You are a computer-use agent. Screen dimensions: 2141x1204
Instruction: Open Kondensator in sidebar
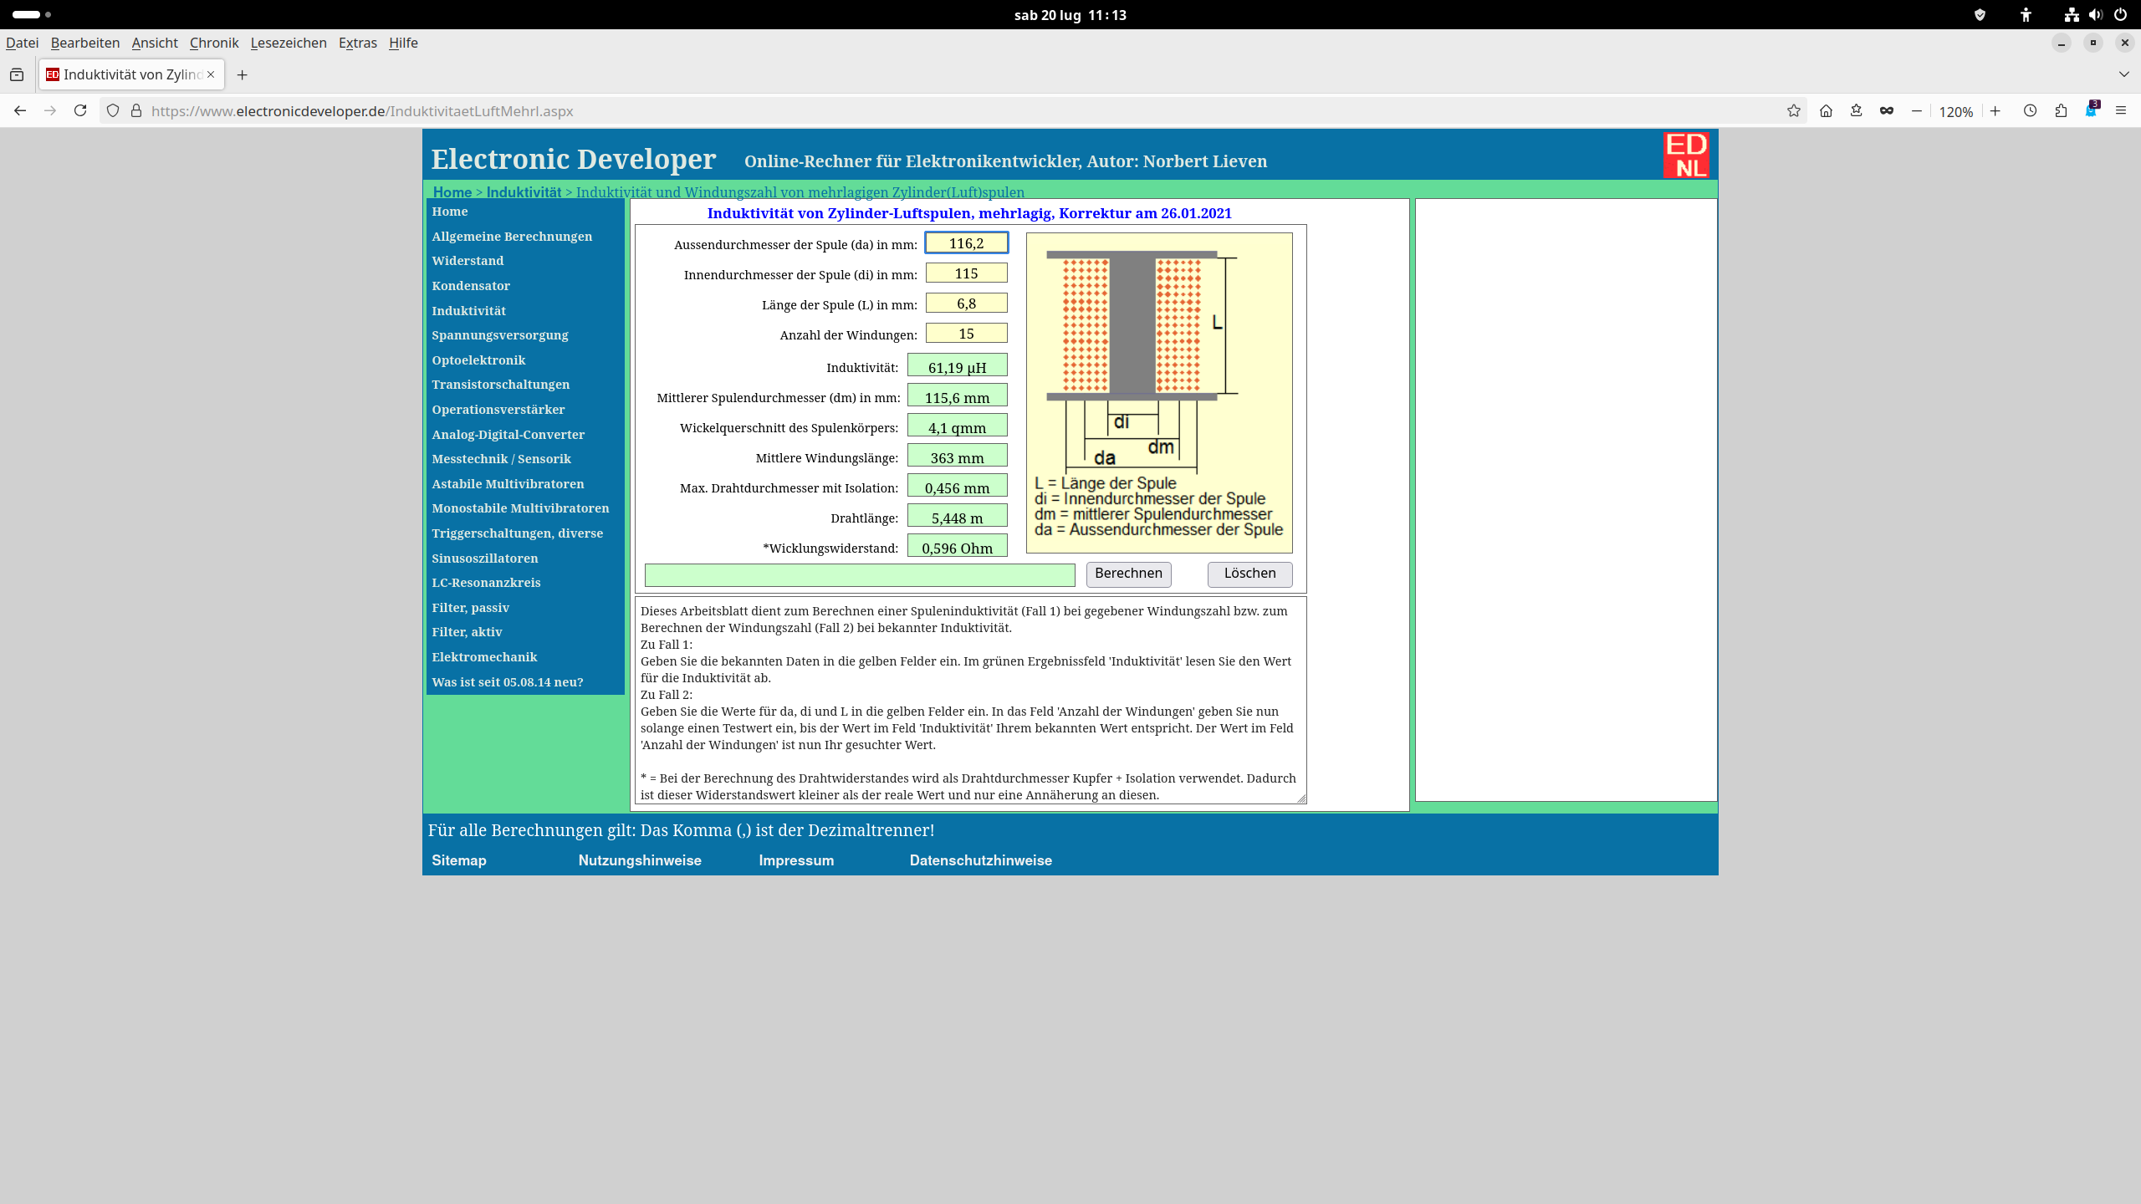tap(471, 286)
